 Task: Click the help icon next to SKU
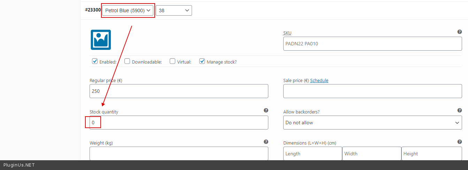[x=459, y=32]
